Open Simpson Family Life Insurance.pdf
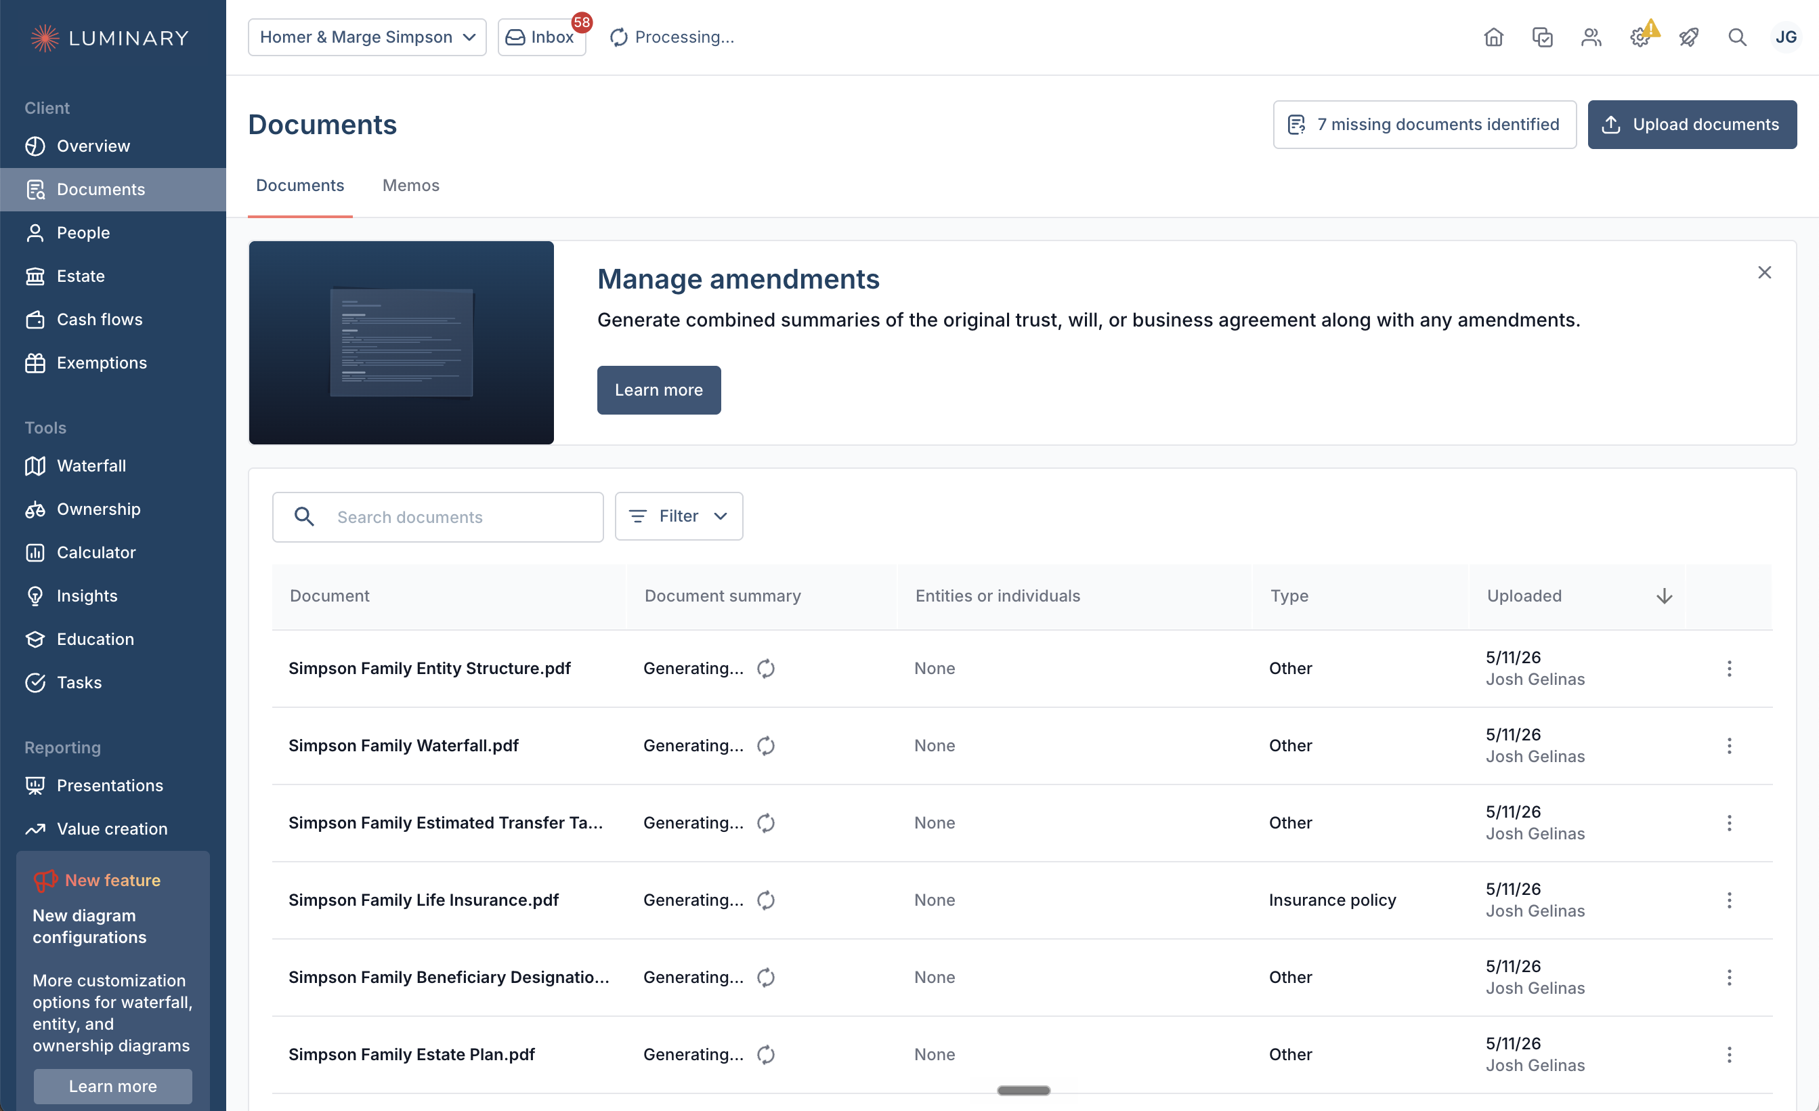This screenshot has height=1111, width=1819. (x=424, y=900)
